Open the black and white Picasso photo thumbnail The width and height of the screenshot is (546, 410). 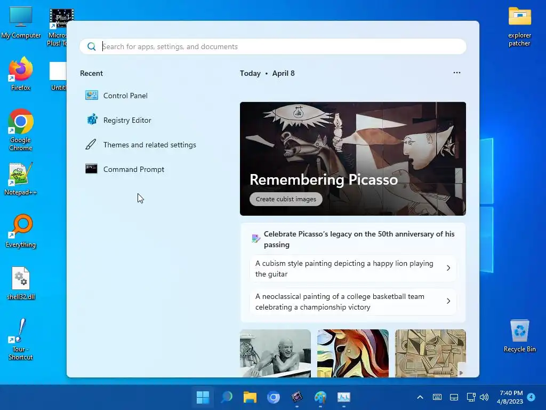tap(275, 353)
